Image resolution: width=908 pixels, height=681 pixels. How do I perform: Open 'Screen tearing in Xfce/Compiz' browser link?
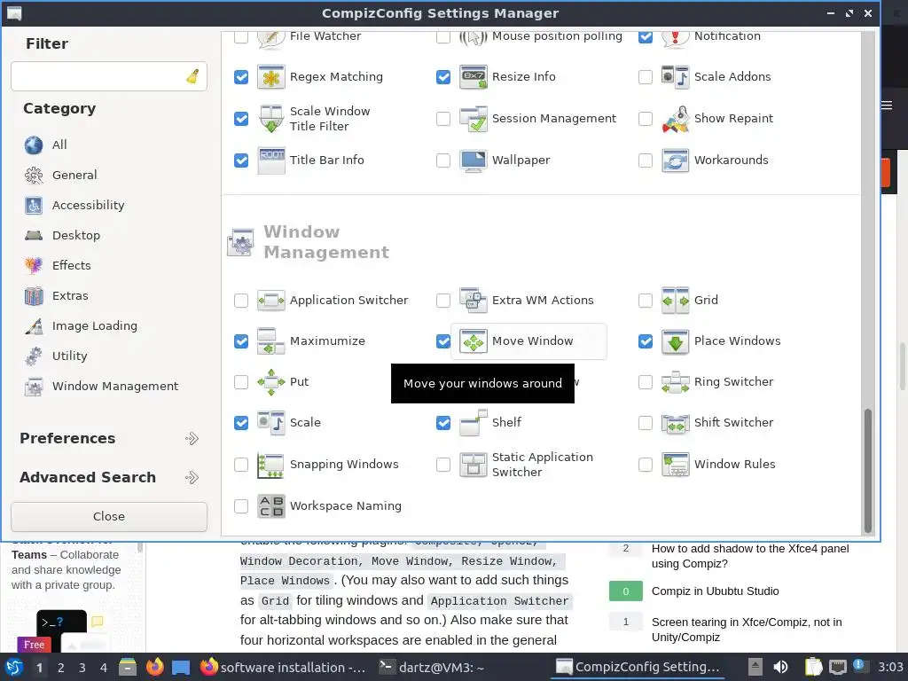747,630
